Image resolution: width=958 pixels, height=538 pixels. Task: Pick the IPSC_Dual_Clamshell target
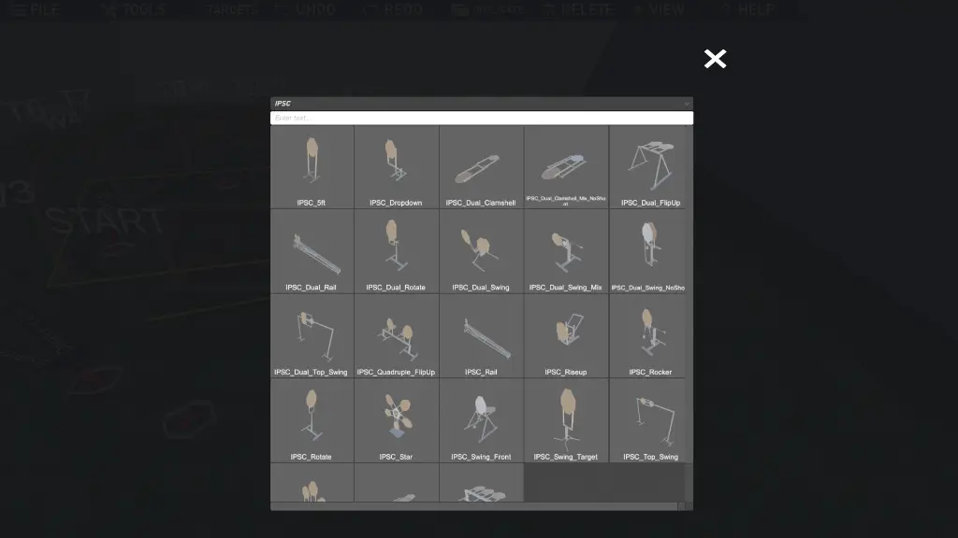[x=481, y=167]
